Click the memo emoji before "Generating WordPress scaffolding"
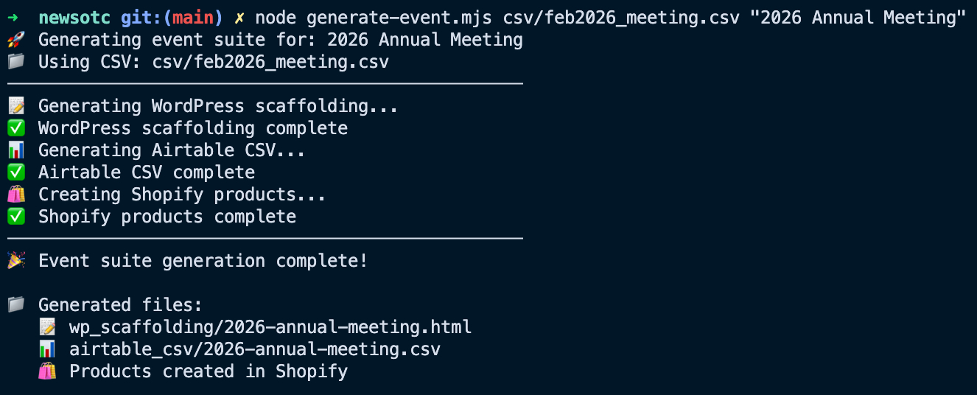The height and width of the screenshot is (395, 977). pos(15,106)
